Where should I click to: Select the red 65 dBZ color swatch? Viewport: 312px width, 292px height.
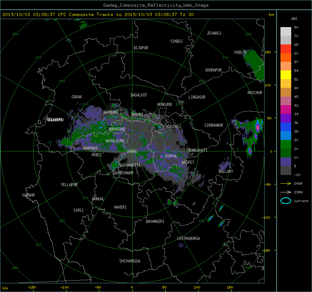286,49
